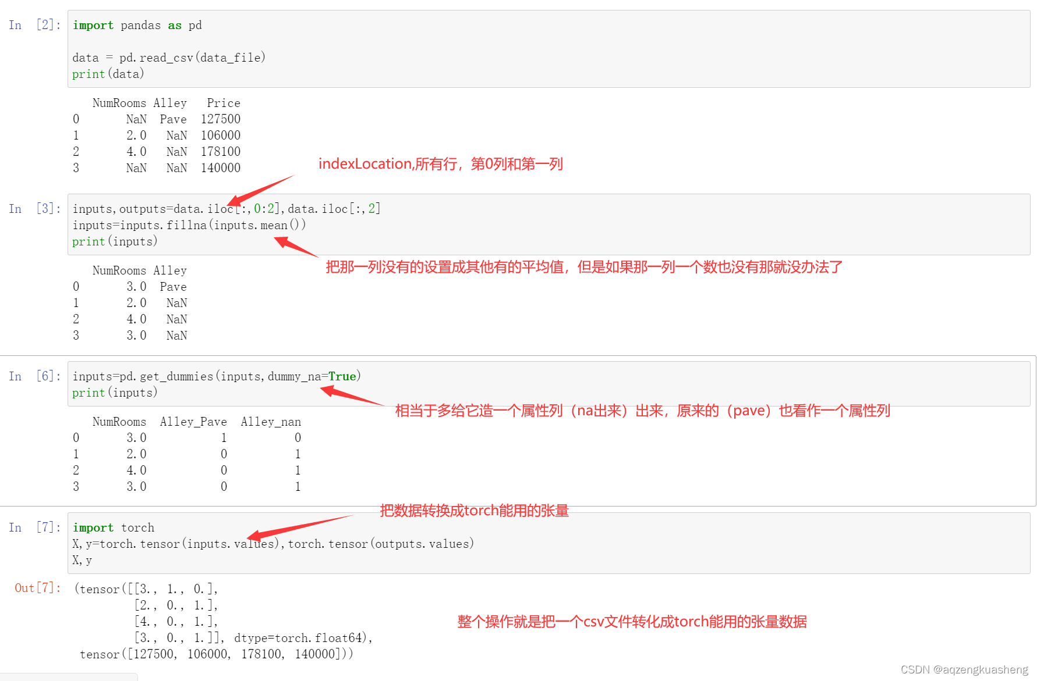1037x681 pixels.
Task: Click the 'X,y=torch.tensor(inputs.values)' line
Action: click(x=273, y=544)
